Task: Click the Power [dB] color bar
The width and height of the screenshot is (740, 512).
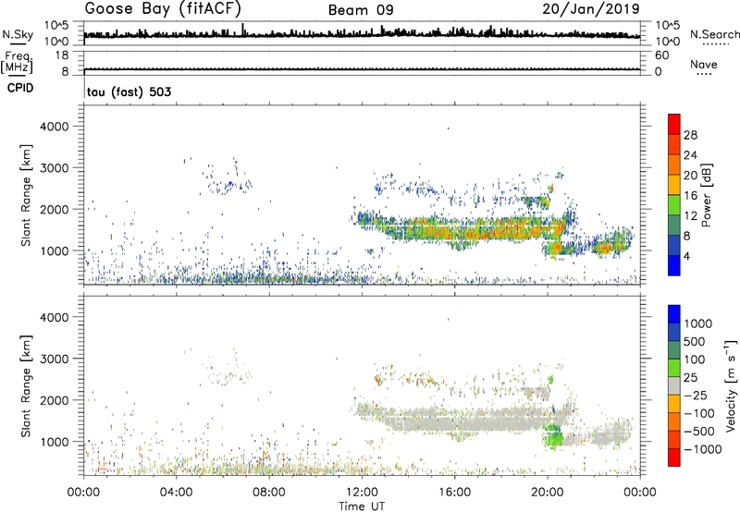Action: (x=674, y=195)
